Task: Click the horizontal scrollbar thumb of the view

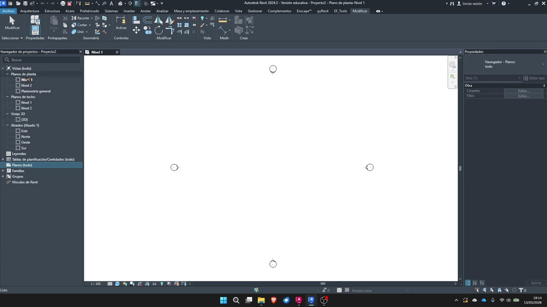Action: (x=323, y=284)
